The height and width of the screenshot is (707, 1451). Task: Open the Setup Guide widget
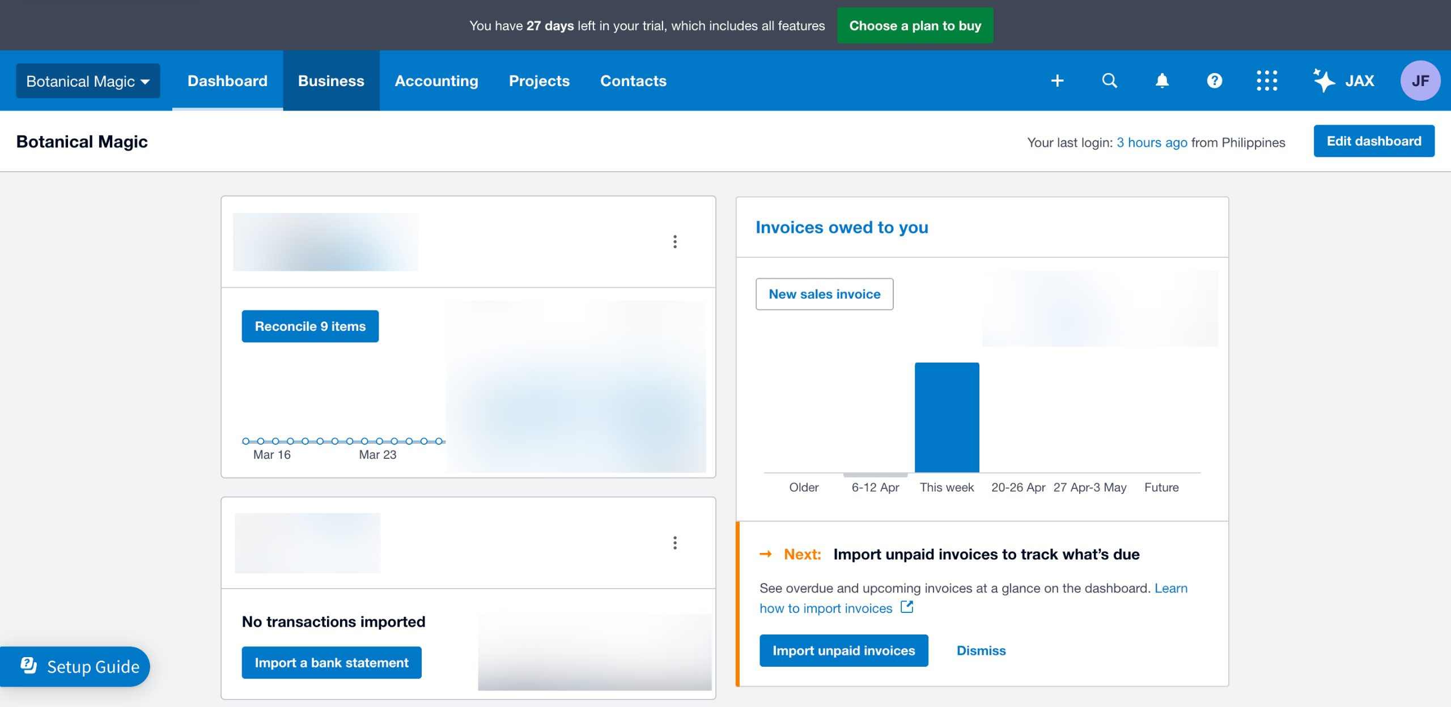(79, 666)
